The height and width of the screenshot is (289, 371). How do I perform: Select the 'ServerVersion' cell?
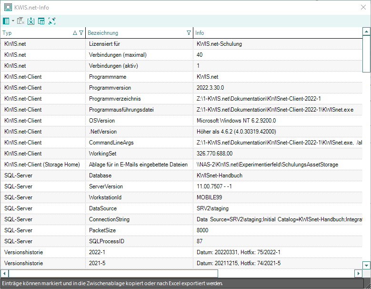(139, 186)
